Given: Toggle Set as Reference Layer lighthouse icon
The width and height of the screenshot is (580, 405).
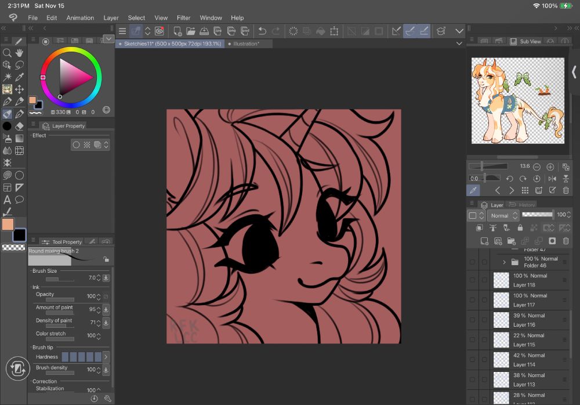Looking at the screenshot, I should click(x=493, y=227).
